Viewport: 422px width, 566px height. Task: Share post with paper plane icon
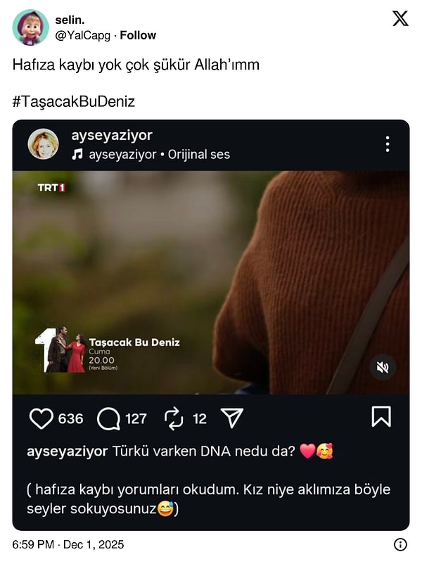231,418
